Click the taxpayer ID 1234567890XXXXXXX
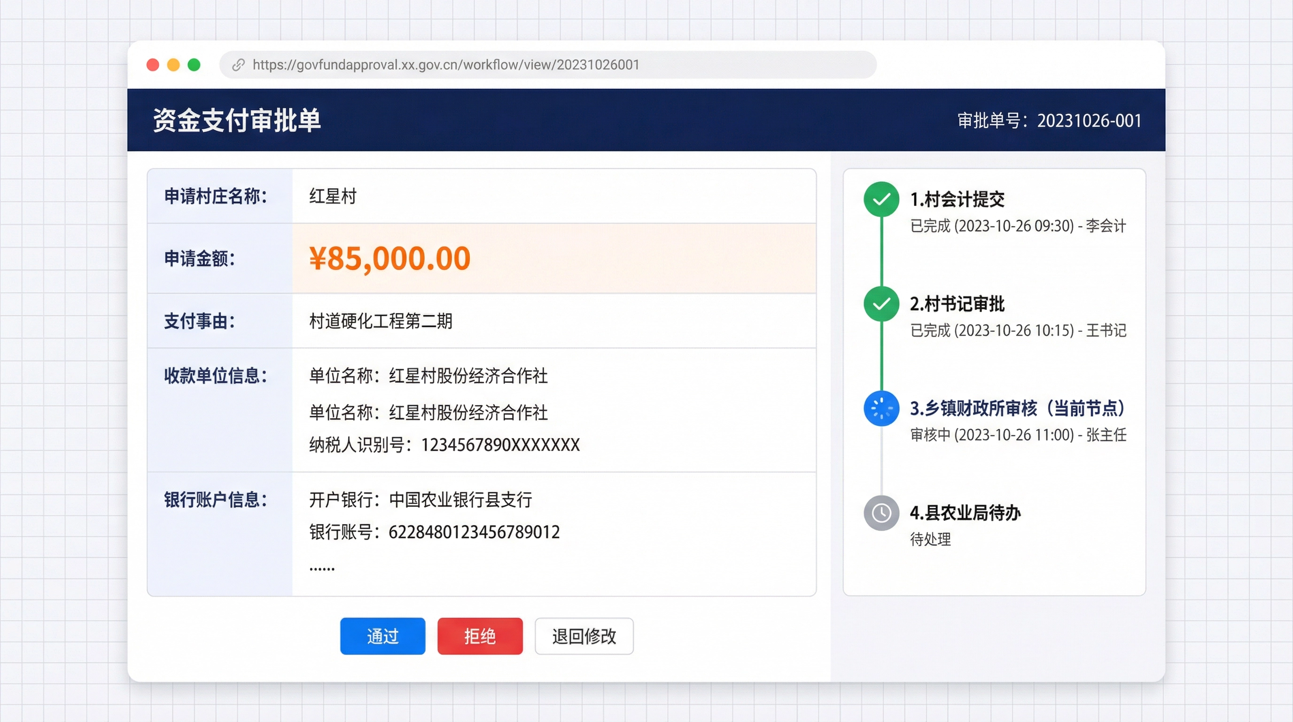 [500, 445]
